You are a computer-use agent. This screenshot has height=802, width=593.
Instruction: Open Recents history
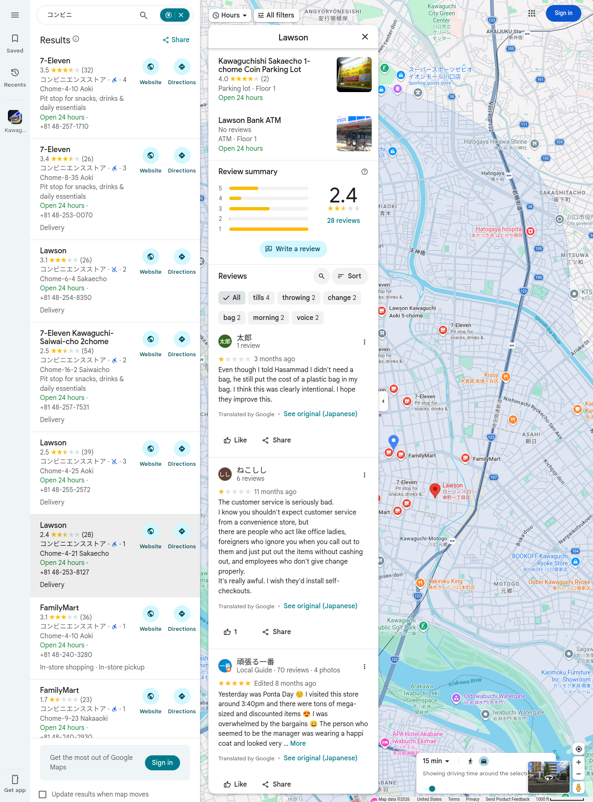click(x=15, y=78)
